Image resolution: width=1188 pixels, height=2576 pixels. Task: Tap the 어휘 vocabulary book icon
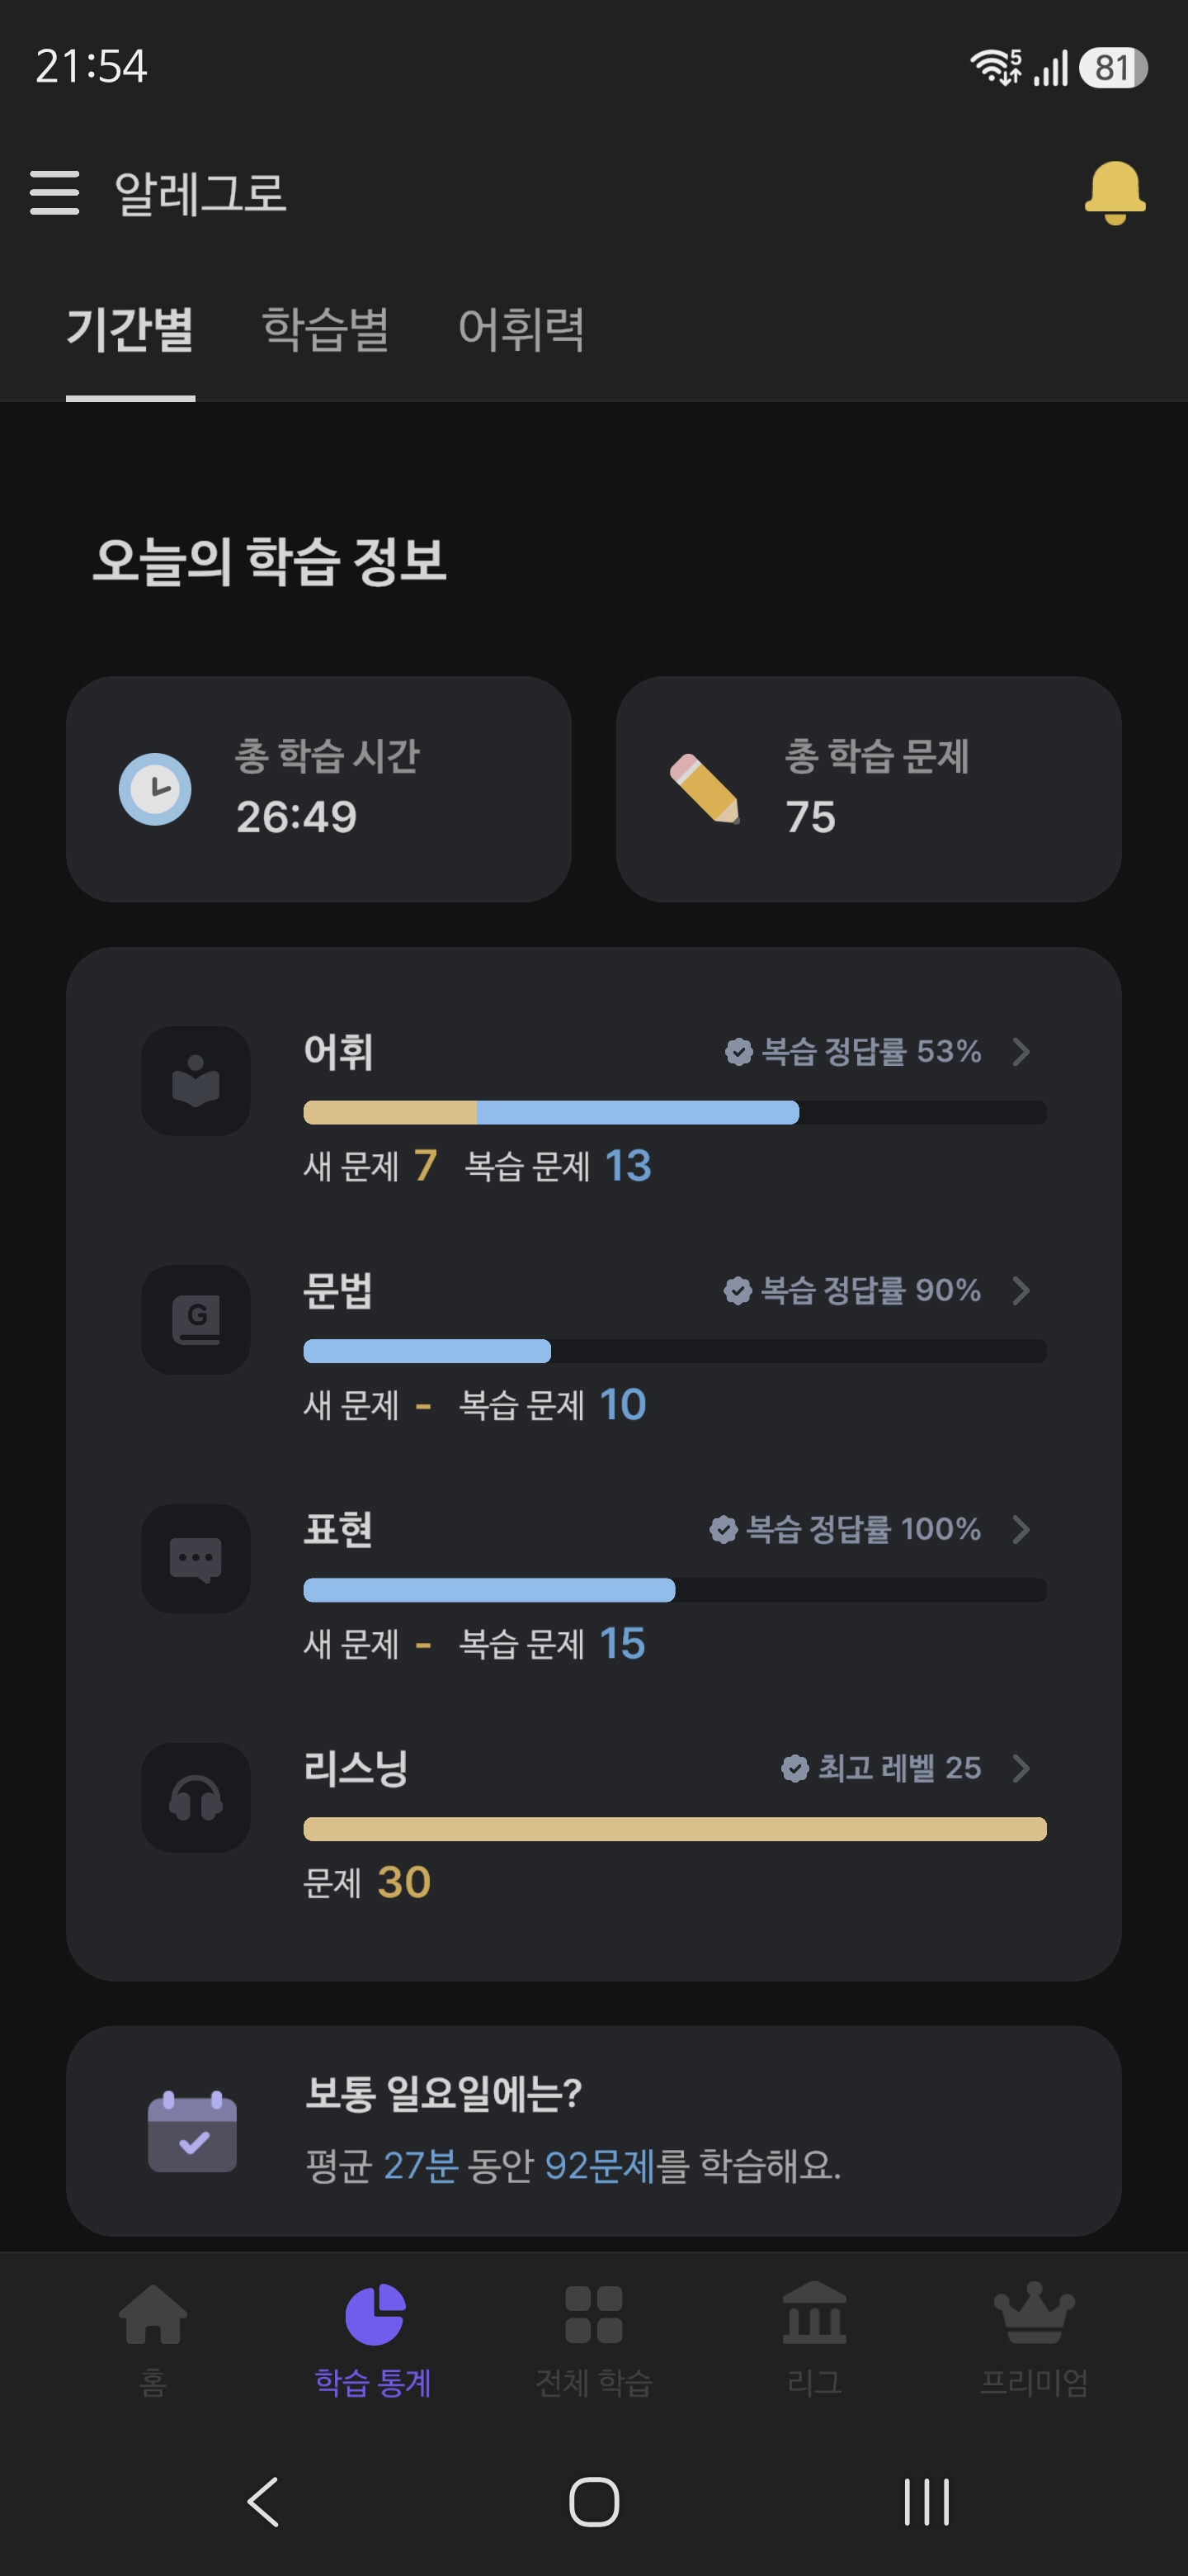coord(196,1081)
